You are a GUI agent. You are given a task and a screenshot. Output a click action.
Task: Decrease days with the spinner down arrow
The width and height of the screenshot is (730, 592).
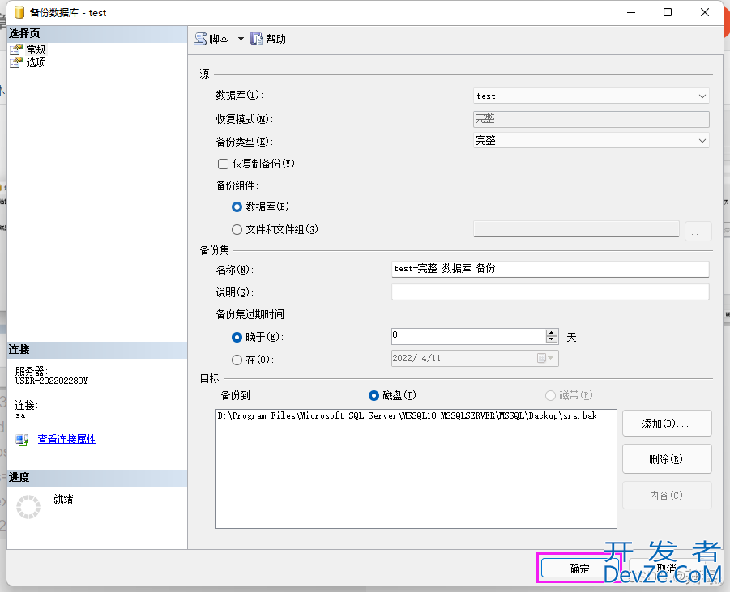552,340
